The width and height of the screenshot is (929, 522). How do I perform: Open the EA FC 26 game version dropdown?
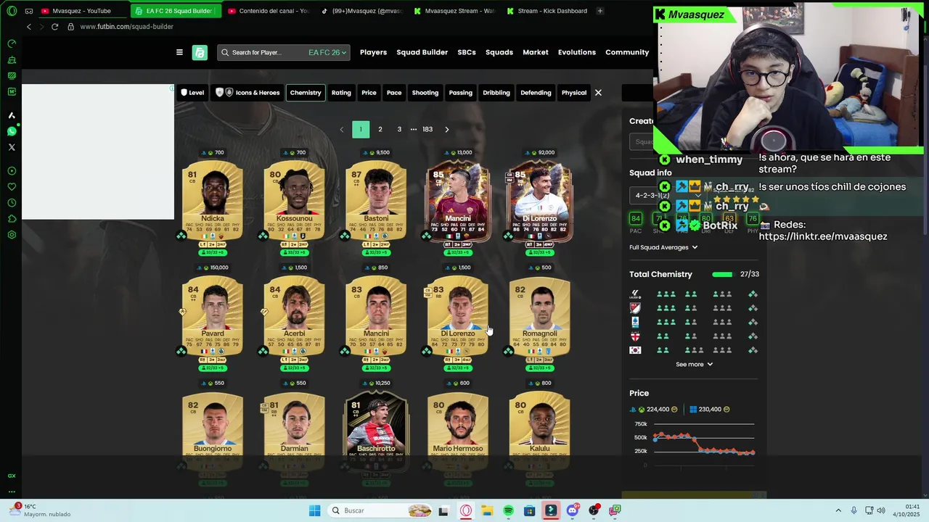click(x=328, y=52)
